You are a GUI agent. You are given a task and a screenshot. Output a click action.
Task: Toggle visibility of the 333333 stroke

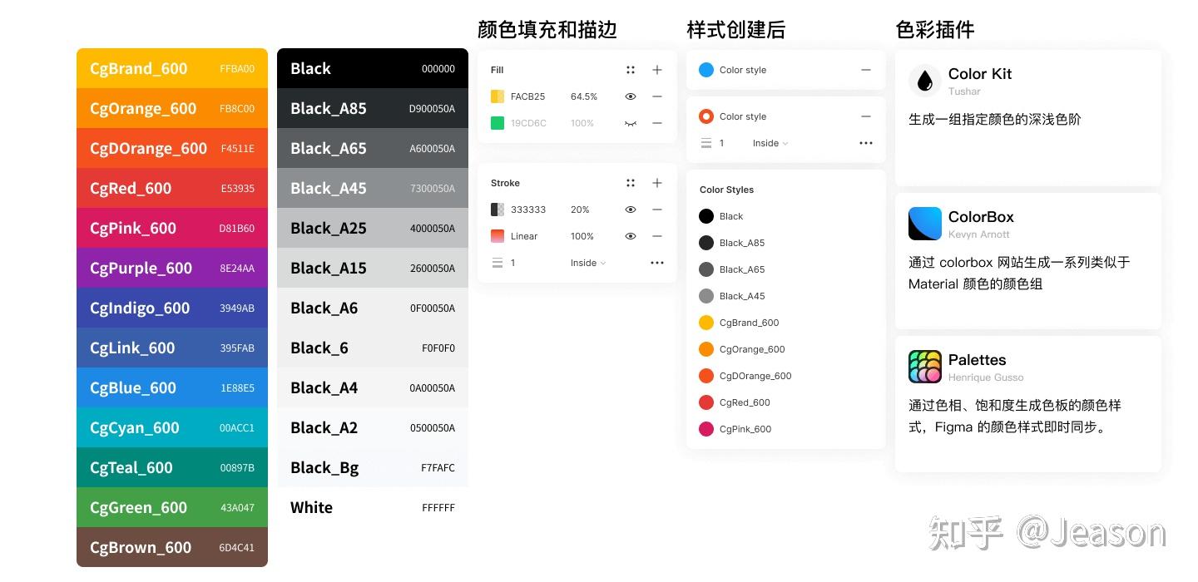click(x=631, y=210)
